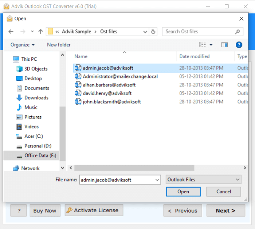255x229 pixels.
Task: Change the view layout icon
Action: coord(203,45)
